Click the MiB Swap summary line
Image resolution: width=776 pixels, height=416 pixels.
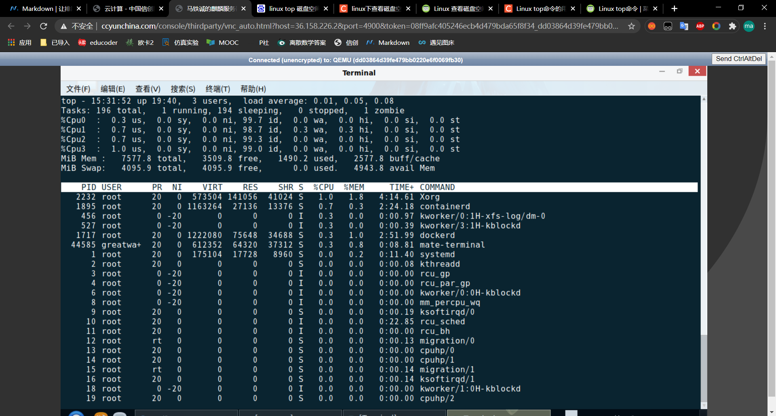click(248, 168)
